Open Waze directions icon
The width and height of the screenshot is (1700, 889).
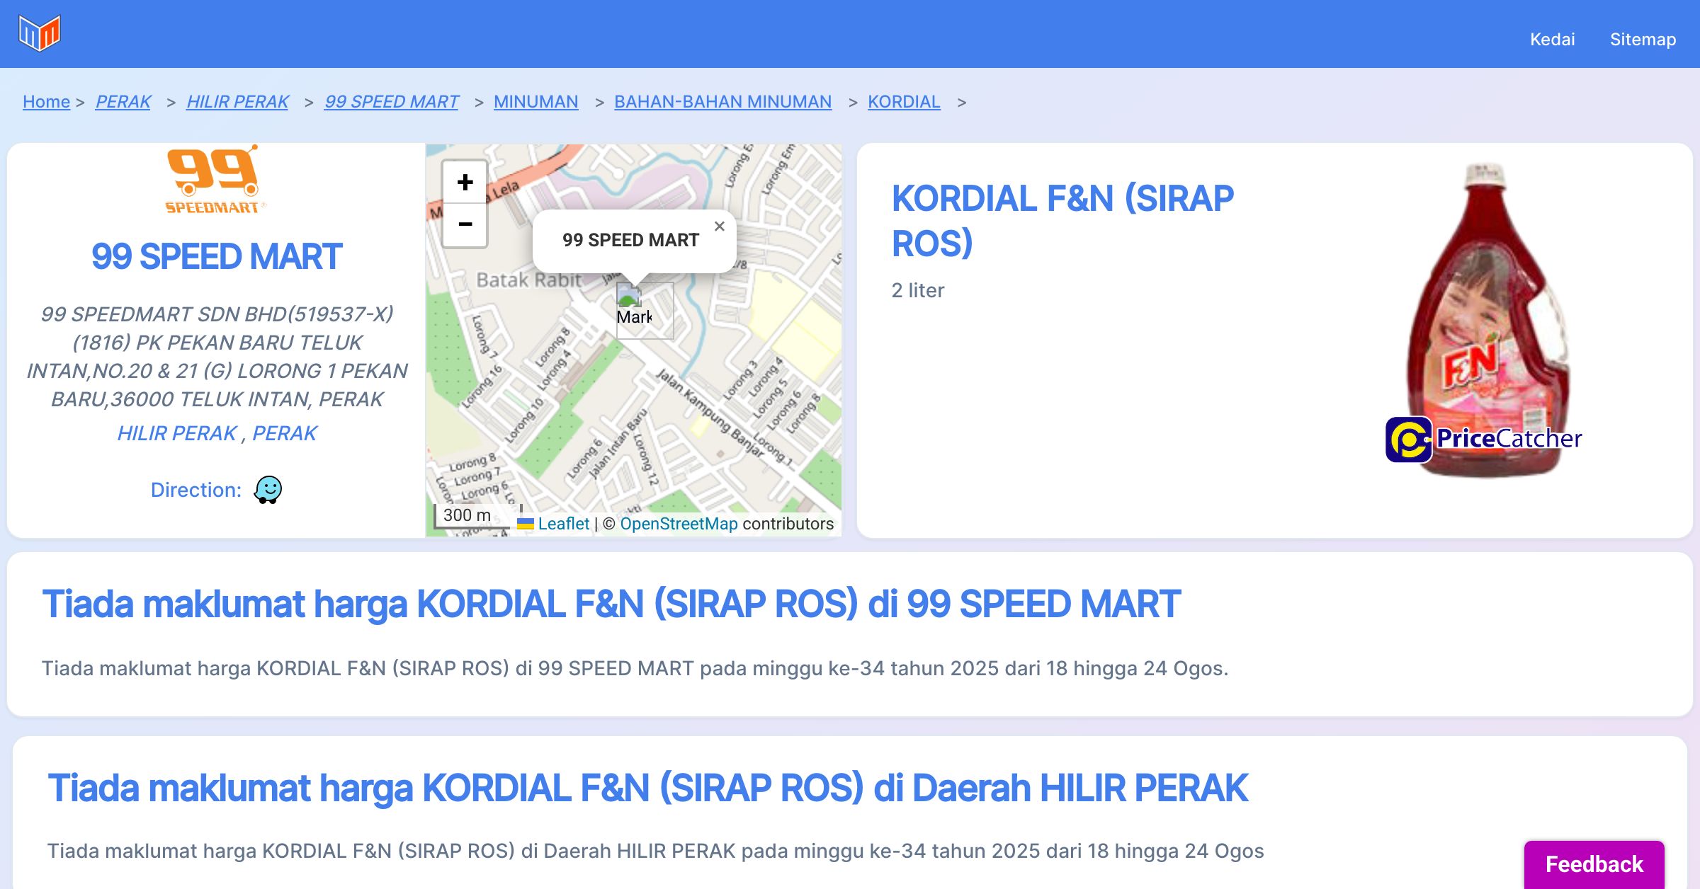click(x=268, y=489)
